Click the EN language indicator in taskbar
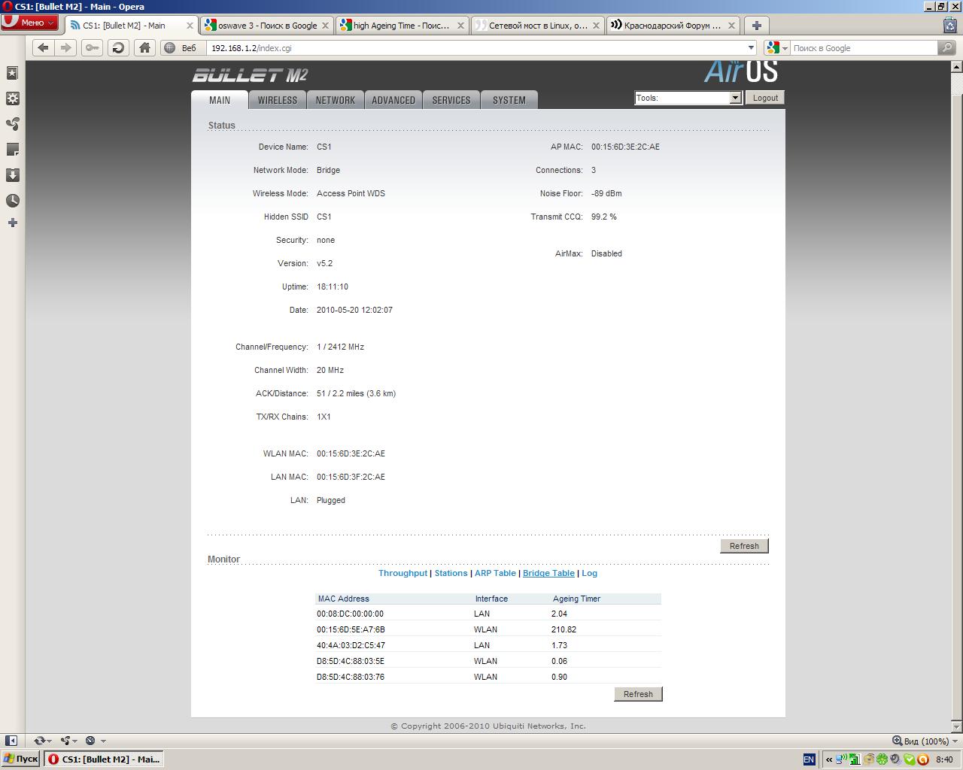963x770 pixels. point(809,759)
